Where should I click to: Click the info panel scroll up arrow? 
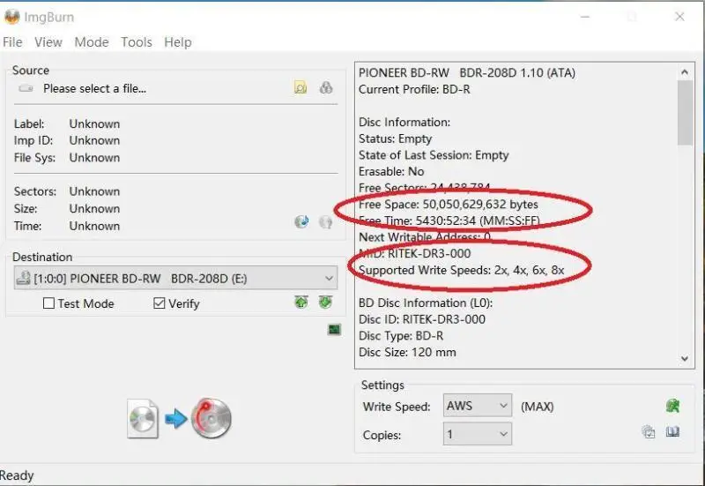click(x=685, y=72)
